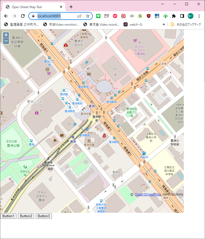Image resolution: width=205 pixels, height=239 pixels.
Task: Open the tab search dropdown arrow
Action: 163,4
